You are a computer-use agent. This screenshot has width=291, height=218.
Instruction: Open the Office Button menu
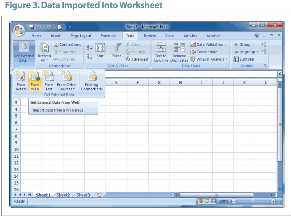[19, 30]
